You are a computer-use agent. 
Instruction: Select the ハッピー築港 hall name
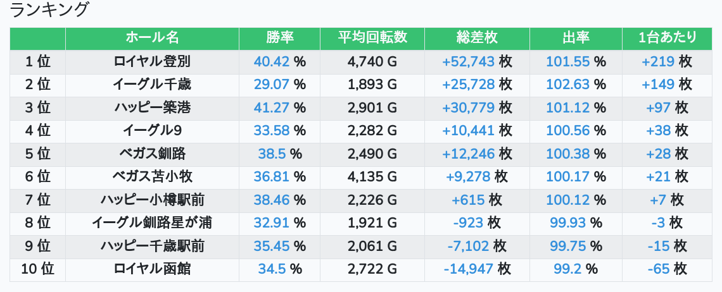pyautogui.click(x=152, y=108)
